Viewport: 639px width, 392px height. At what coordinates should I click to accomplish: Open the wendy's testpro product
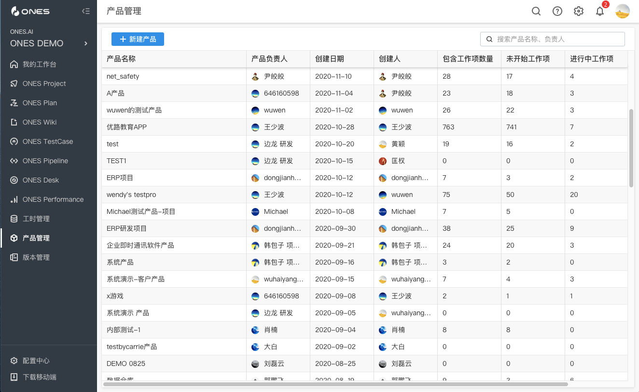[131, 195]
